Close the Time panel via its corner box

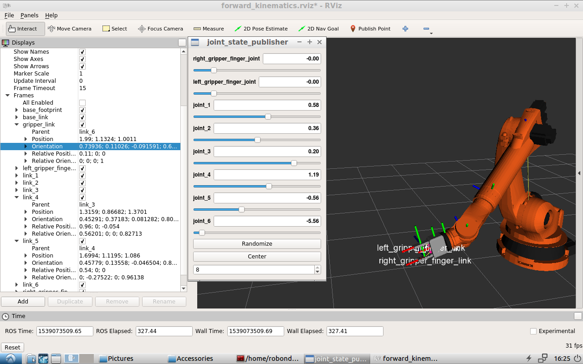pyautogui.click(x=578, y=316)
